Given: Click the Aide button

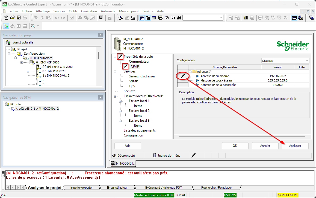Looking at the screenshot, I should click(x=128, y=146).
